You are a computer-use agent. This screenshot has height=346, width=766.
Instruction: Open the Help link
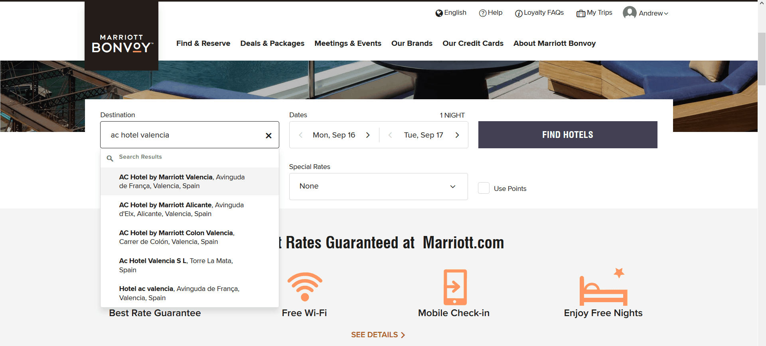coord(495,13)
